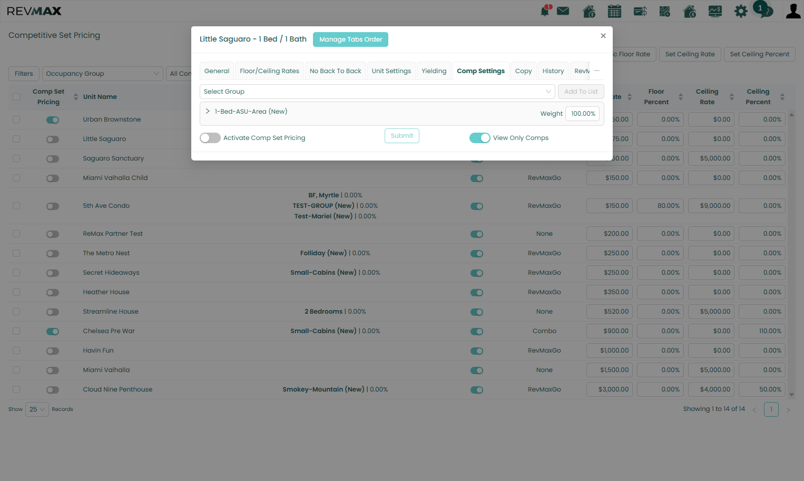Expand the 1-Bed-ASU-Area (New) group
The image size is (804, 481).
(208, 111)
